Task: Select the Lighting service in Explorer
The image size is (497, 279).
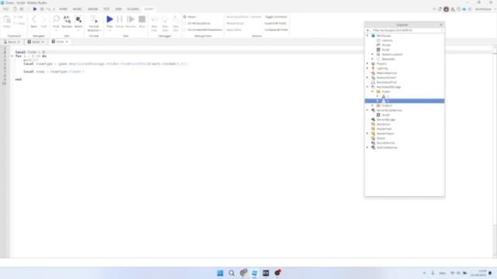Action: (382, 68)
